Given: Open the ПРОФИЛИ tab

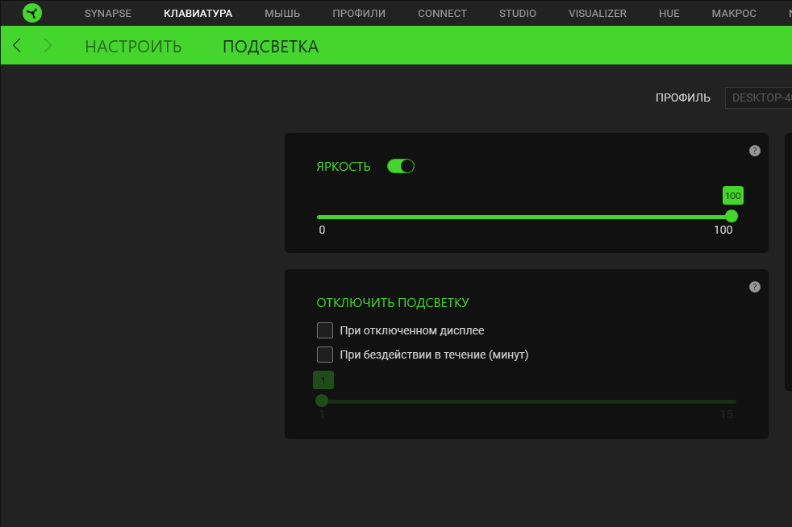Looking at the screenshot, I should [x=359, y=14].
